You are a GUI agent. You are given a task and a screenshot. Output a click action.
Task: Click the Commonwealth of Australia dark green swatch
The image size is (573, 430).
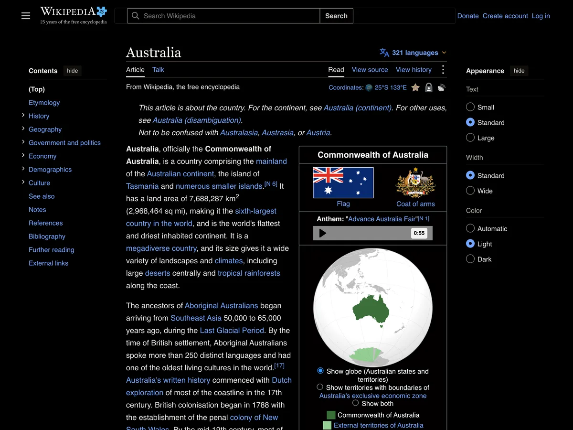point(331,415)
